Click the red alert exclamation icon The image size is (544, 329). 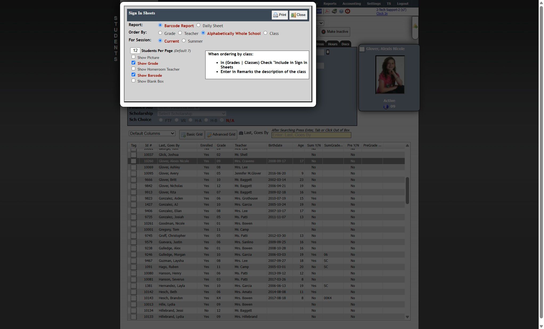(x=347, y=11)
